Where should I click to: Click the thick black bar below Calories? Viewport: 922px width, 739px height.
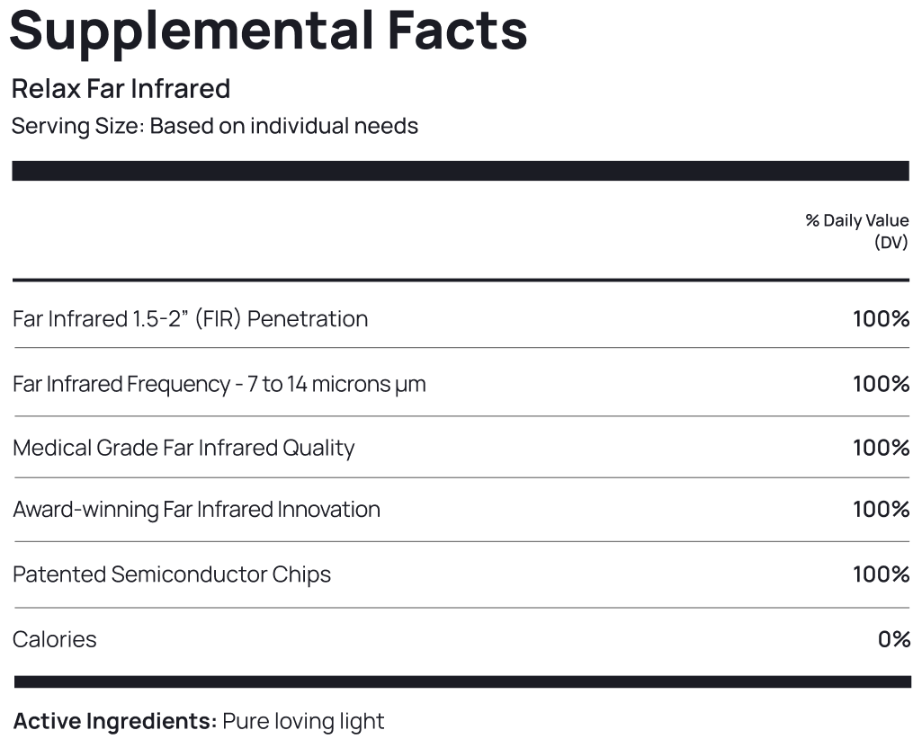click(461, 681)
